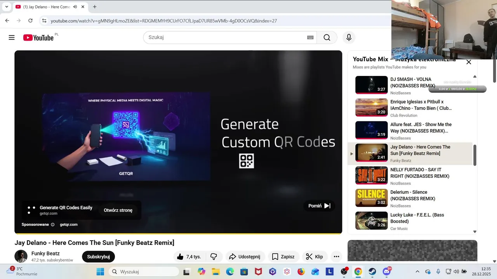Open the weather widget showing 3°C Pochmurnie
Image resolution: width=497 pixels, height=279 pixels.
[x=22, y=271]
